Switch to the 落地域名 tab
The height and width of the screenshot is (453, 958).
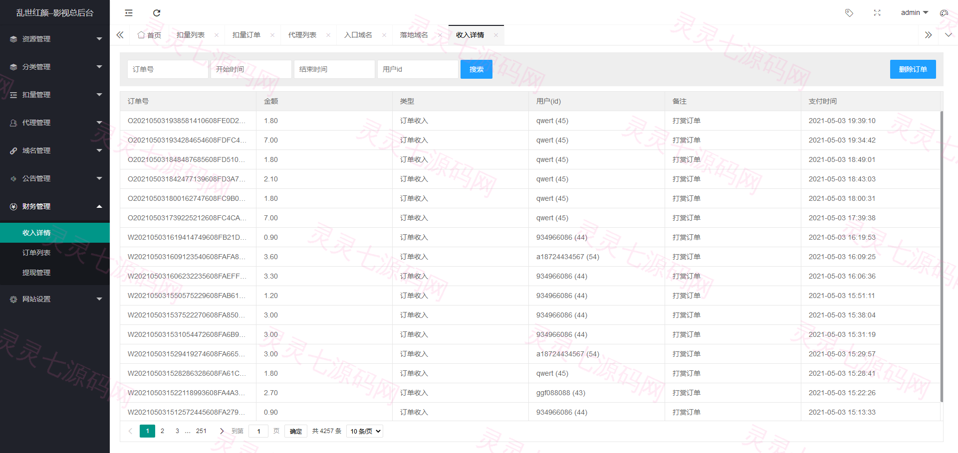414,35
